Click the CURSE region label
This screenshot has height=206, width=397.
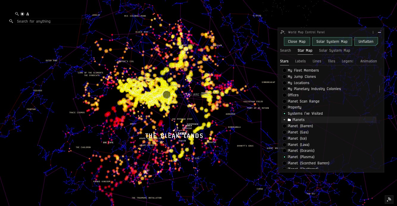pyautogui.click(x=260, y=189)
